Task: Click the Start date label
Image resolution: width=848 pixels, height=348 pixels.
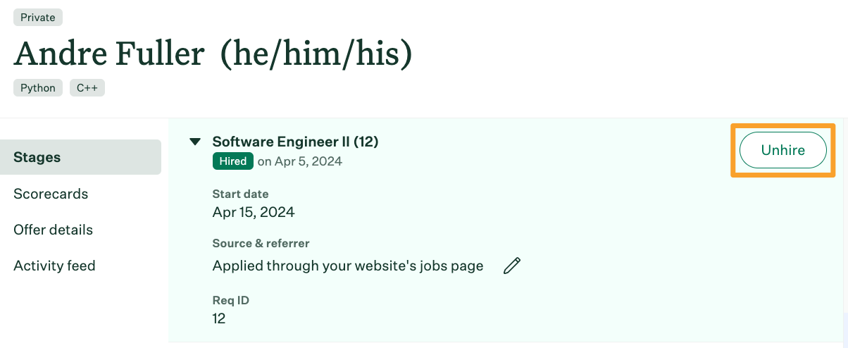Action: 241,194
